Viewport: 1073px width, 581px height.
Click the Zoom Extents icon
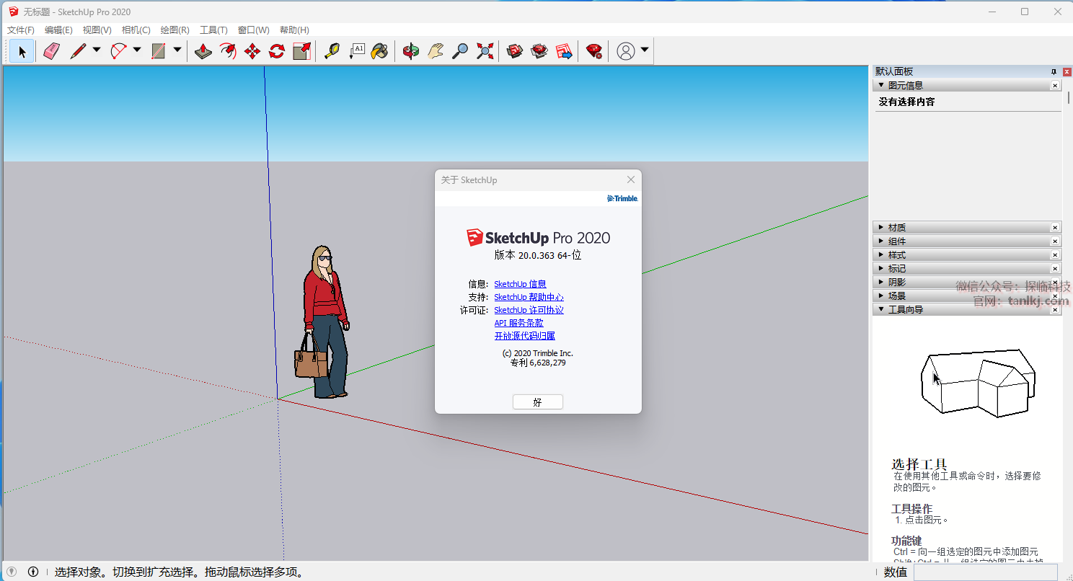pos(485,51)
